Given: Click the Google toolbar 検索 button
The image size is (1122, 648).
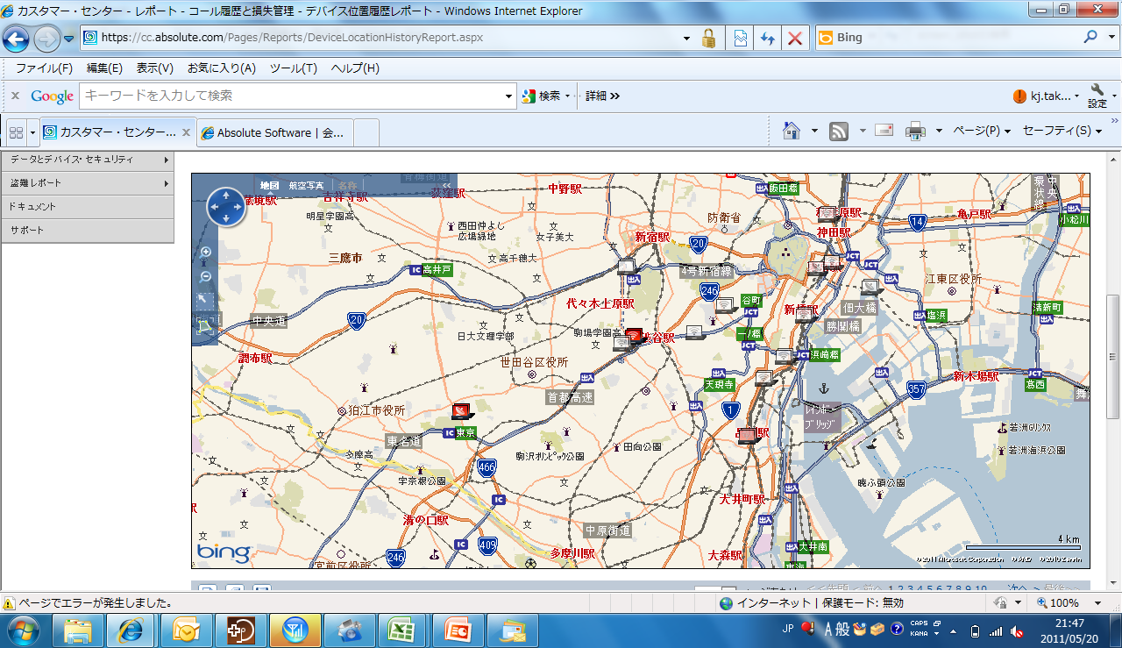Looking at the screenshot, I should tap(543, 96).
